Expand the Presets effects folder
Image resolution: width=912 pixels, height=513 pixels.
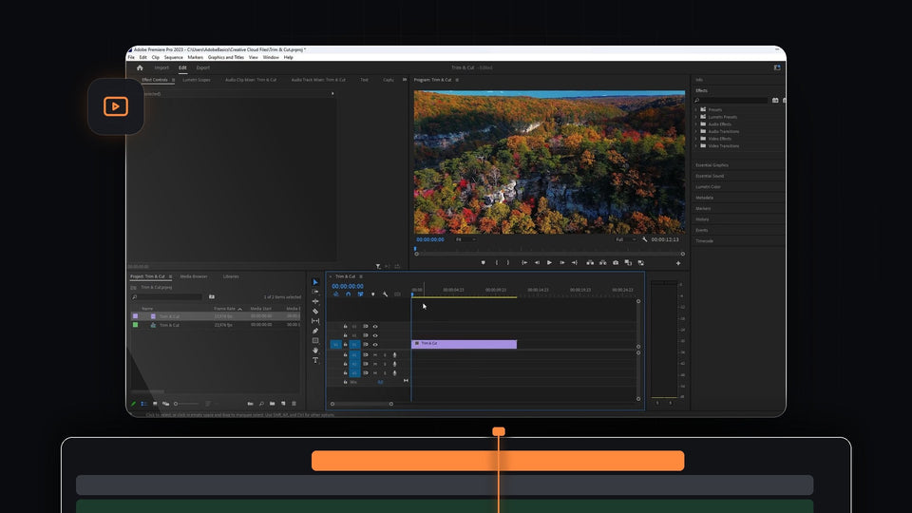click(x=695, y=109)
